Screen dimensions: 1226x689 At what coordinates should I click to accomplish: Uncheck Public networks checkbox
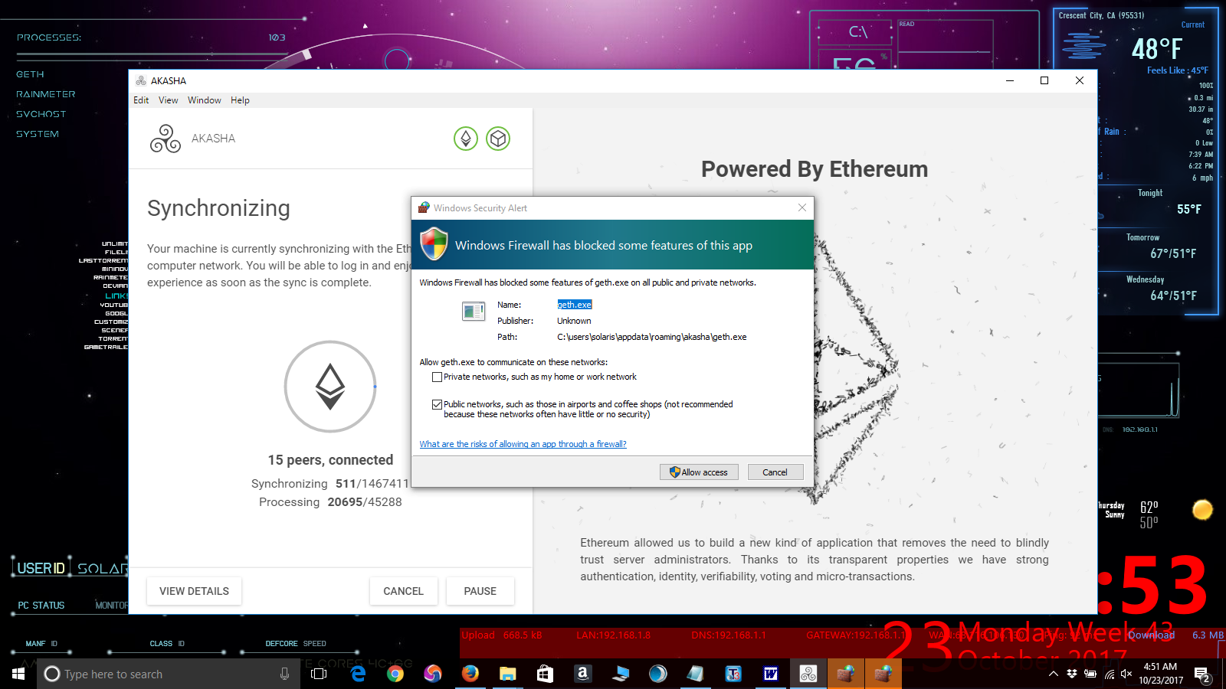pos(437,404)
